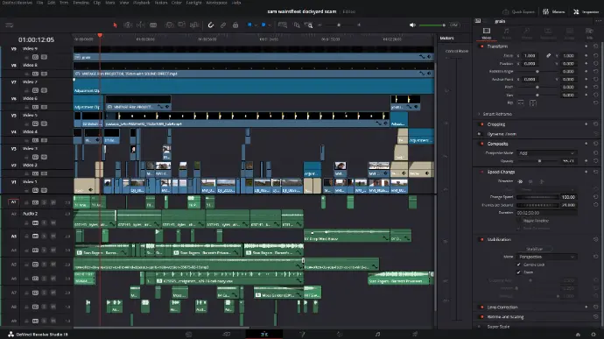The width and height of the screenshot is (604, 339).
Task: Click the Replace Clip toolbar icon
Action: coord(194,25)
